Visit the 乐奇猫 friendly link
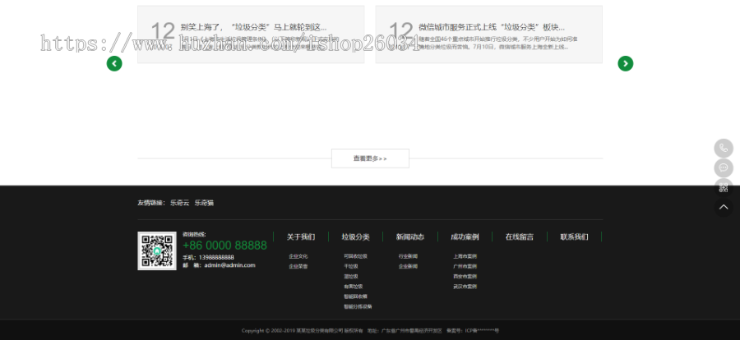The width and height of the screenshot is (740, 340). click(205, 203)
